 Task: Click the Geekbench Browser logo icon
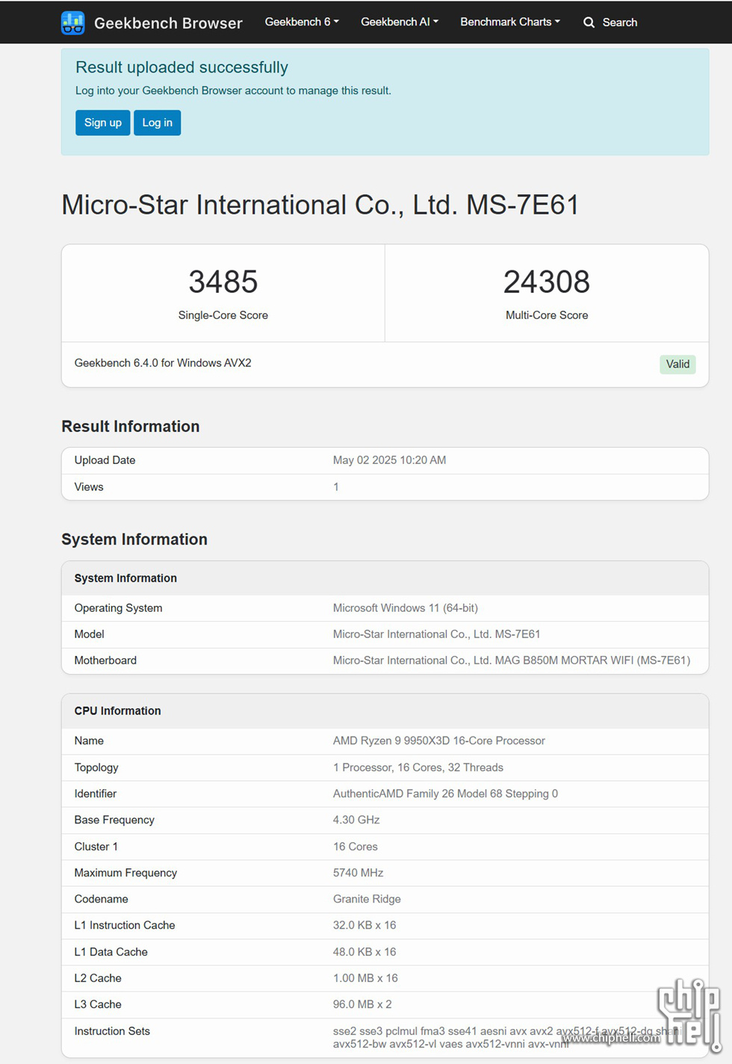tap(72, 22)
